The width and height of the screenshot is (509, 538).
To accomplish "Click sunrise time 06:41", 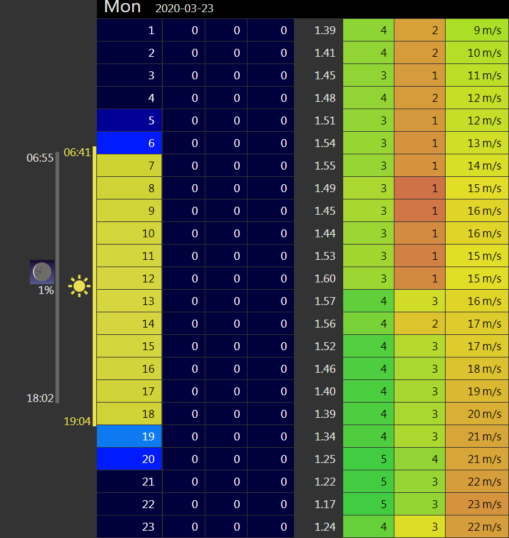I will tap(77, 152).
